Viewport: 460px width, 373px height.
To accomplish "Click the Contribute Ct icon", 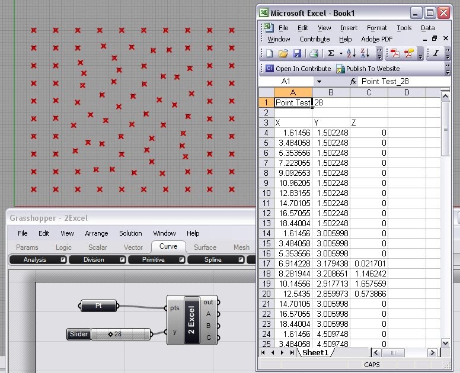I will 269,68.
